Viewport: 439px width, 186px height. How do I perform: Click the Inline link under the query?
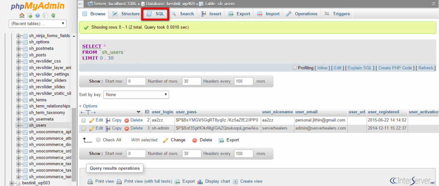click(322, 68)
